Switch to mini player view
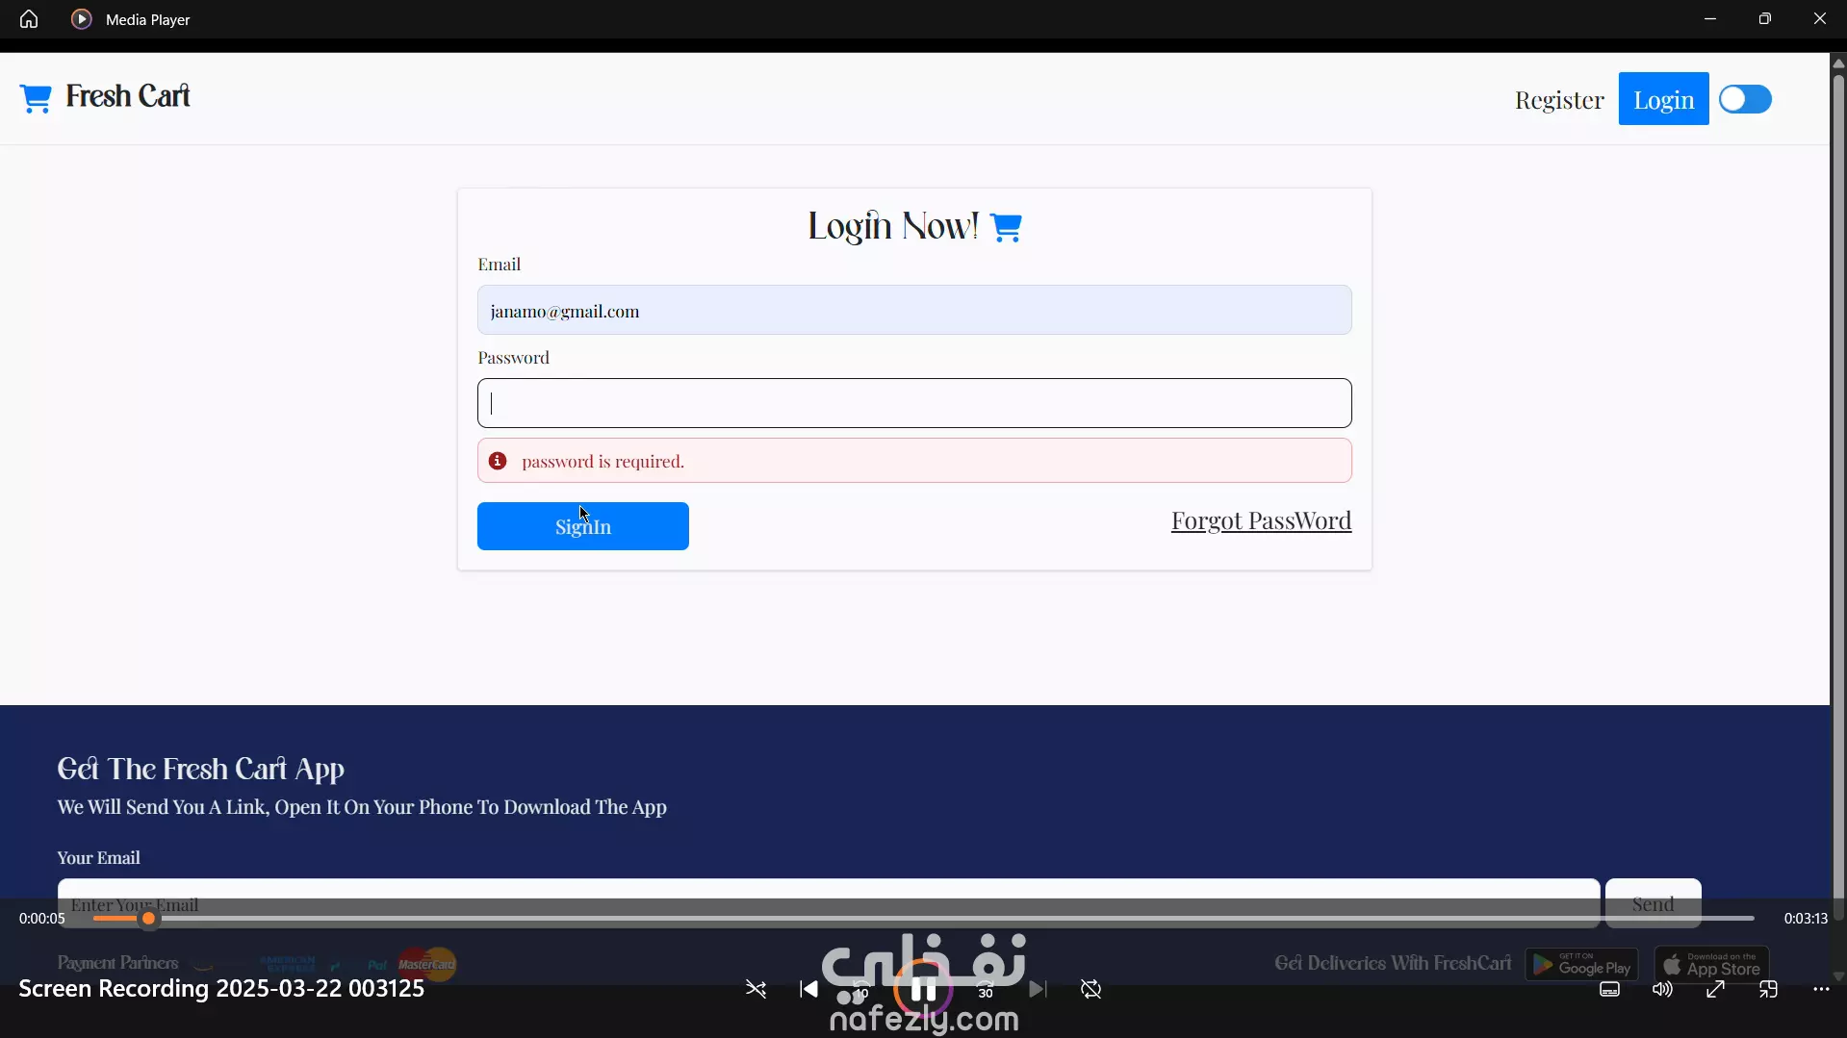This screenshot has width=1847, height=1038. click(x=1768, y=989)
